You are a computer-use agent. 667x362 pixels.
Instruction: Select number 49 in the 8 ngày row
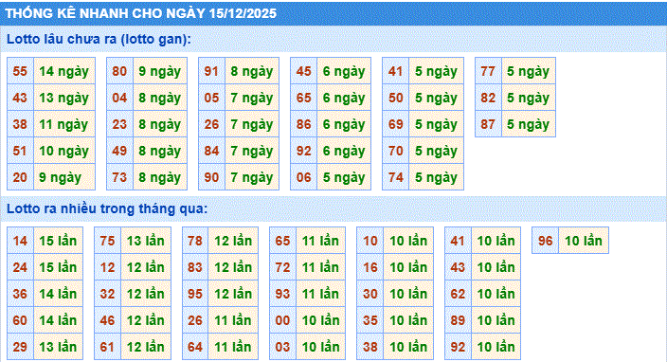coord(119,151)
